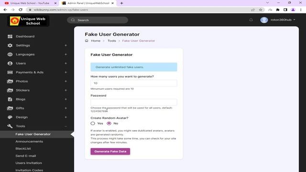This screenshot has width=306, height=172.
Task: Click the Gifts icon in sidebar
Action: [x=10, y=108]
